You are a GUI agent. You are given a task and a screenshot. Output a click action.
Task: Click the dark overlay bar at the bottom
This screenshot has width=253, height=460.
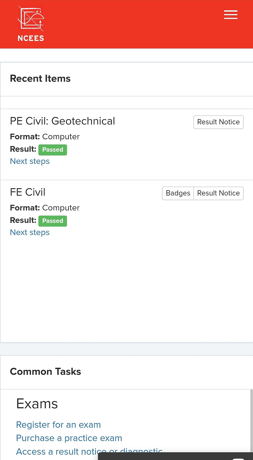[175, 456]
